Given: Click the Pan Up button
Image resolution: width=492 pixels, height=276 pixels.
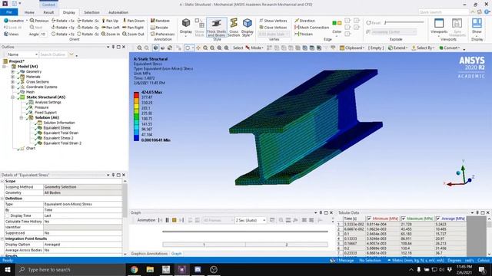Looking at the screenshot, I should click(110, 21).
